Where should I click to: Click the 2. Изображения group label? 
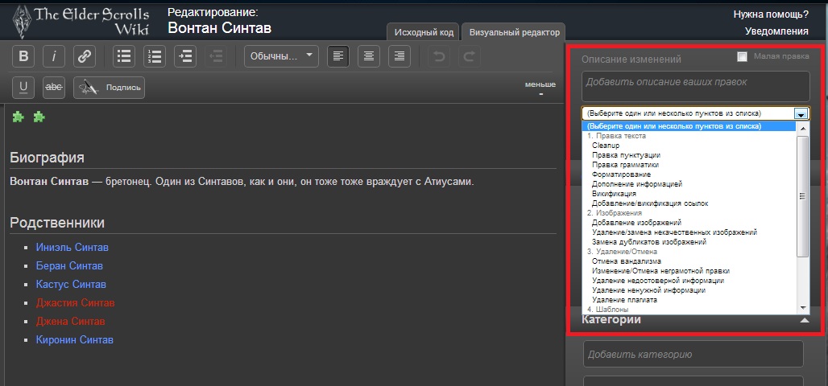[x=614, y=213]
